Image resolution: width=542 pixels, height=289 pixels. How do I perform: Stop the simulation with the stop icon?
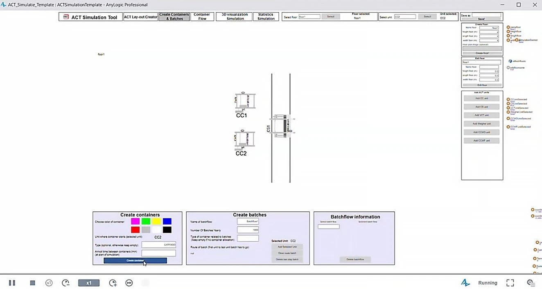(x=33, y=283)
